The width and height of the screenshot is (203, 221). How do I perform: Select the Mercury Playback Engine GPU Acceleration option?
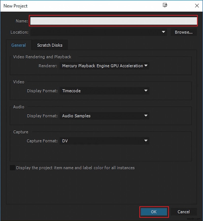(104, 66)
